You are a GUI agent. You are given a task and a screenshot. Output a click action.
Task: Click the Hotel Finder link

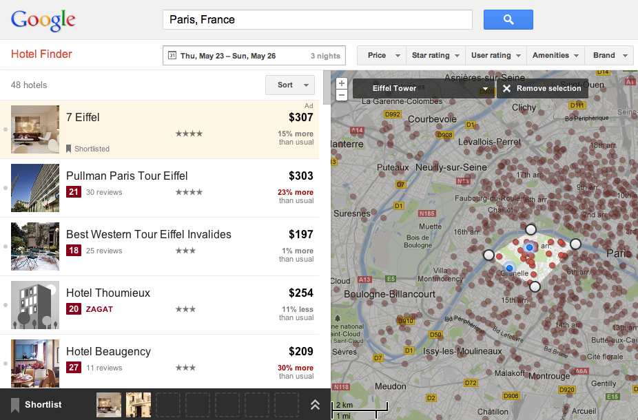[x=41, y=54]
